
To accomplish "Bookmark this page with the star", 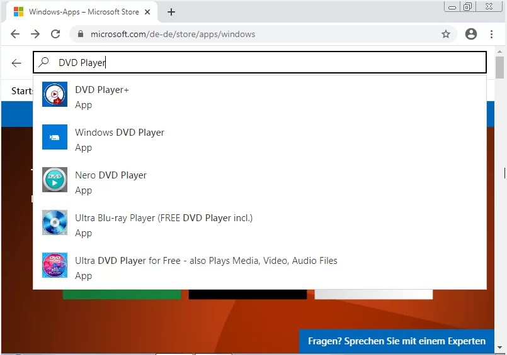I will (446, 34).
